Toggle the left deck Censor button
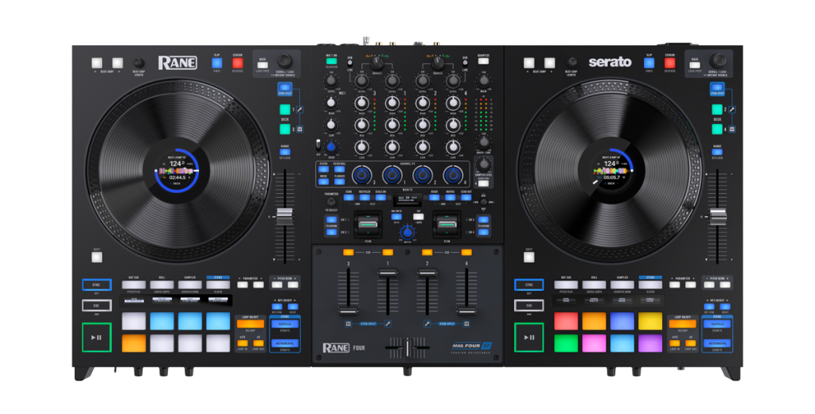 point(237,62)
